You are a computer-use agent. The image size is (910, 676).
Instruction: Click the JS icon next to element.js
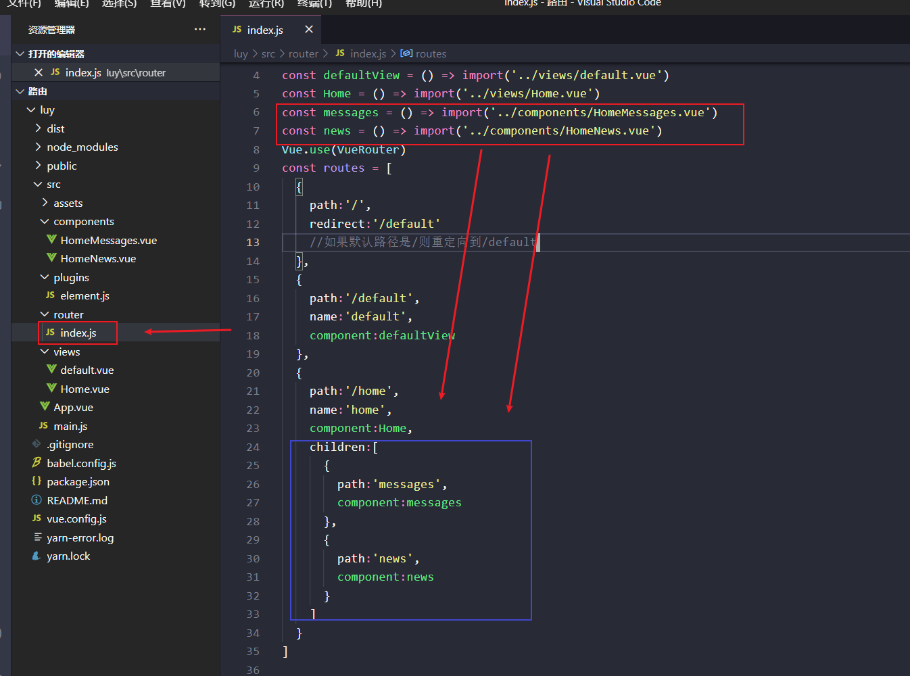tap(51, 295)
